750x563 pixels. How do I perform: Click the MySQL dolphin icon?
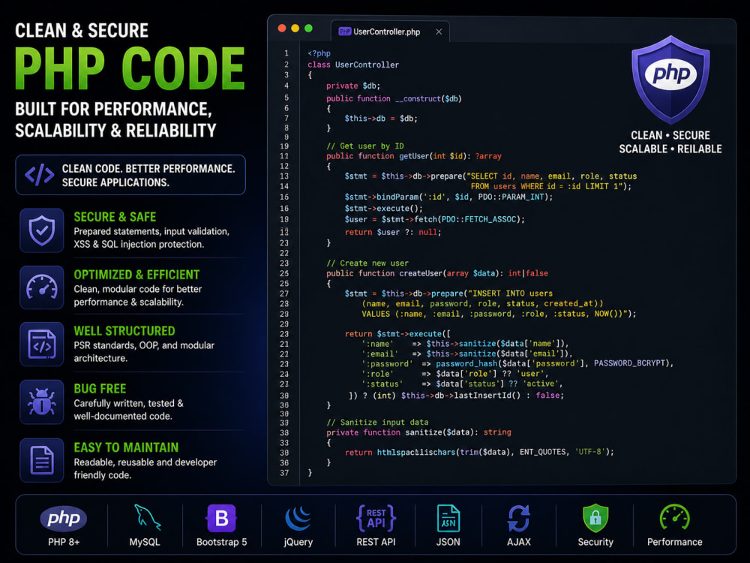pos(146,517)
